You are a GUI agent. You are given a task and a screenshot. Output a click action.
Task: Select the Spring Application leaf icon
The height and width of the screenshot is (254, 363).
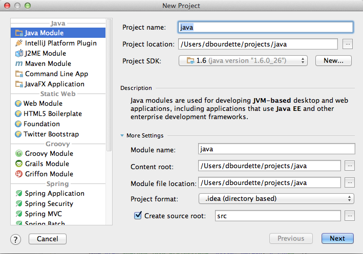19,193
